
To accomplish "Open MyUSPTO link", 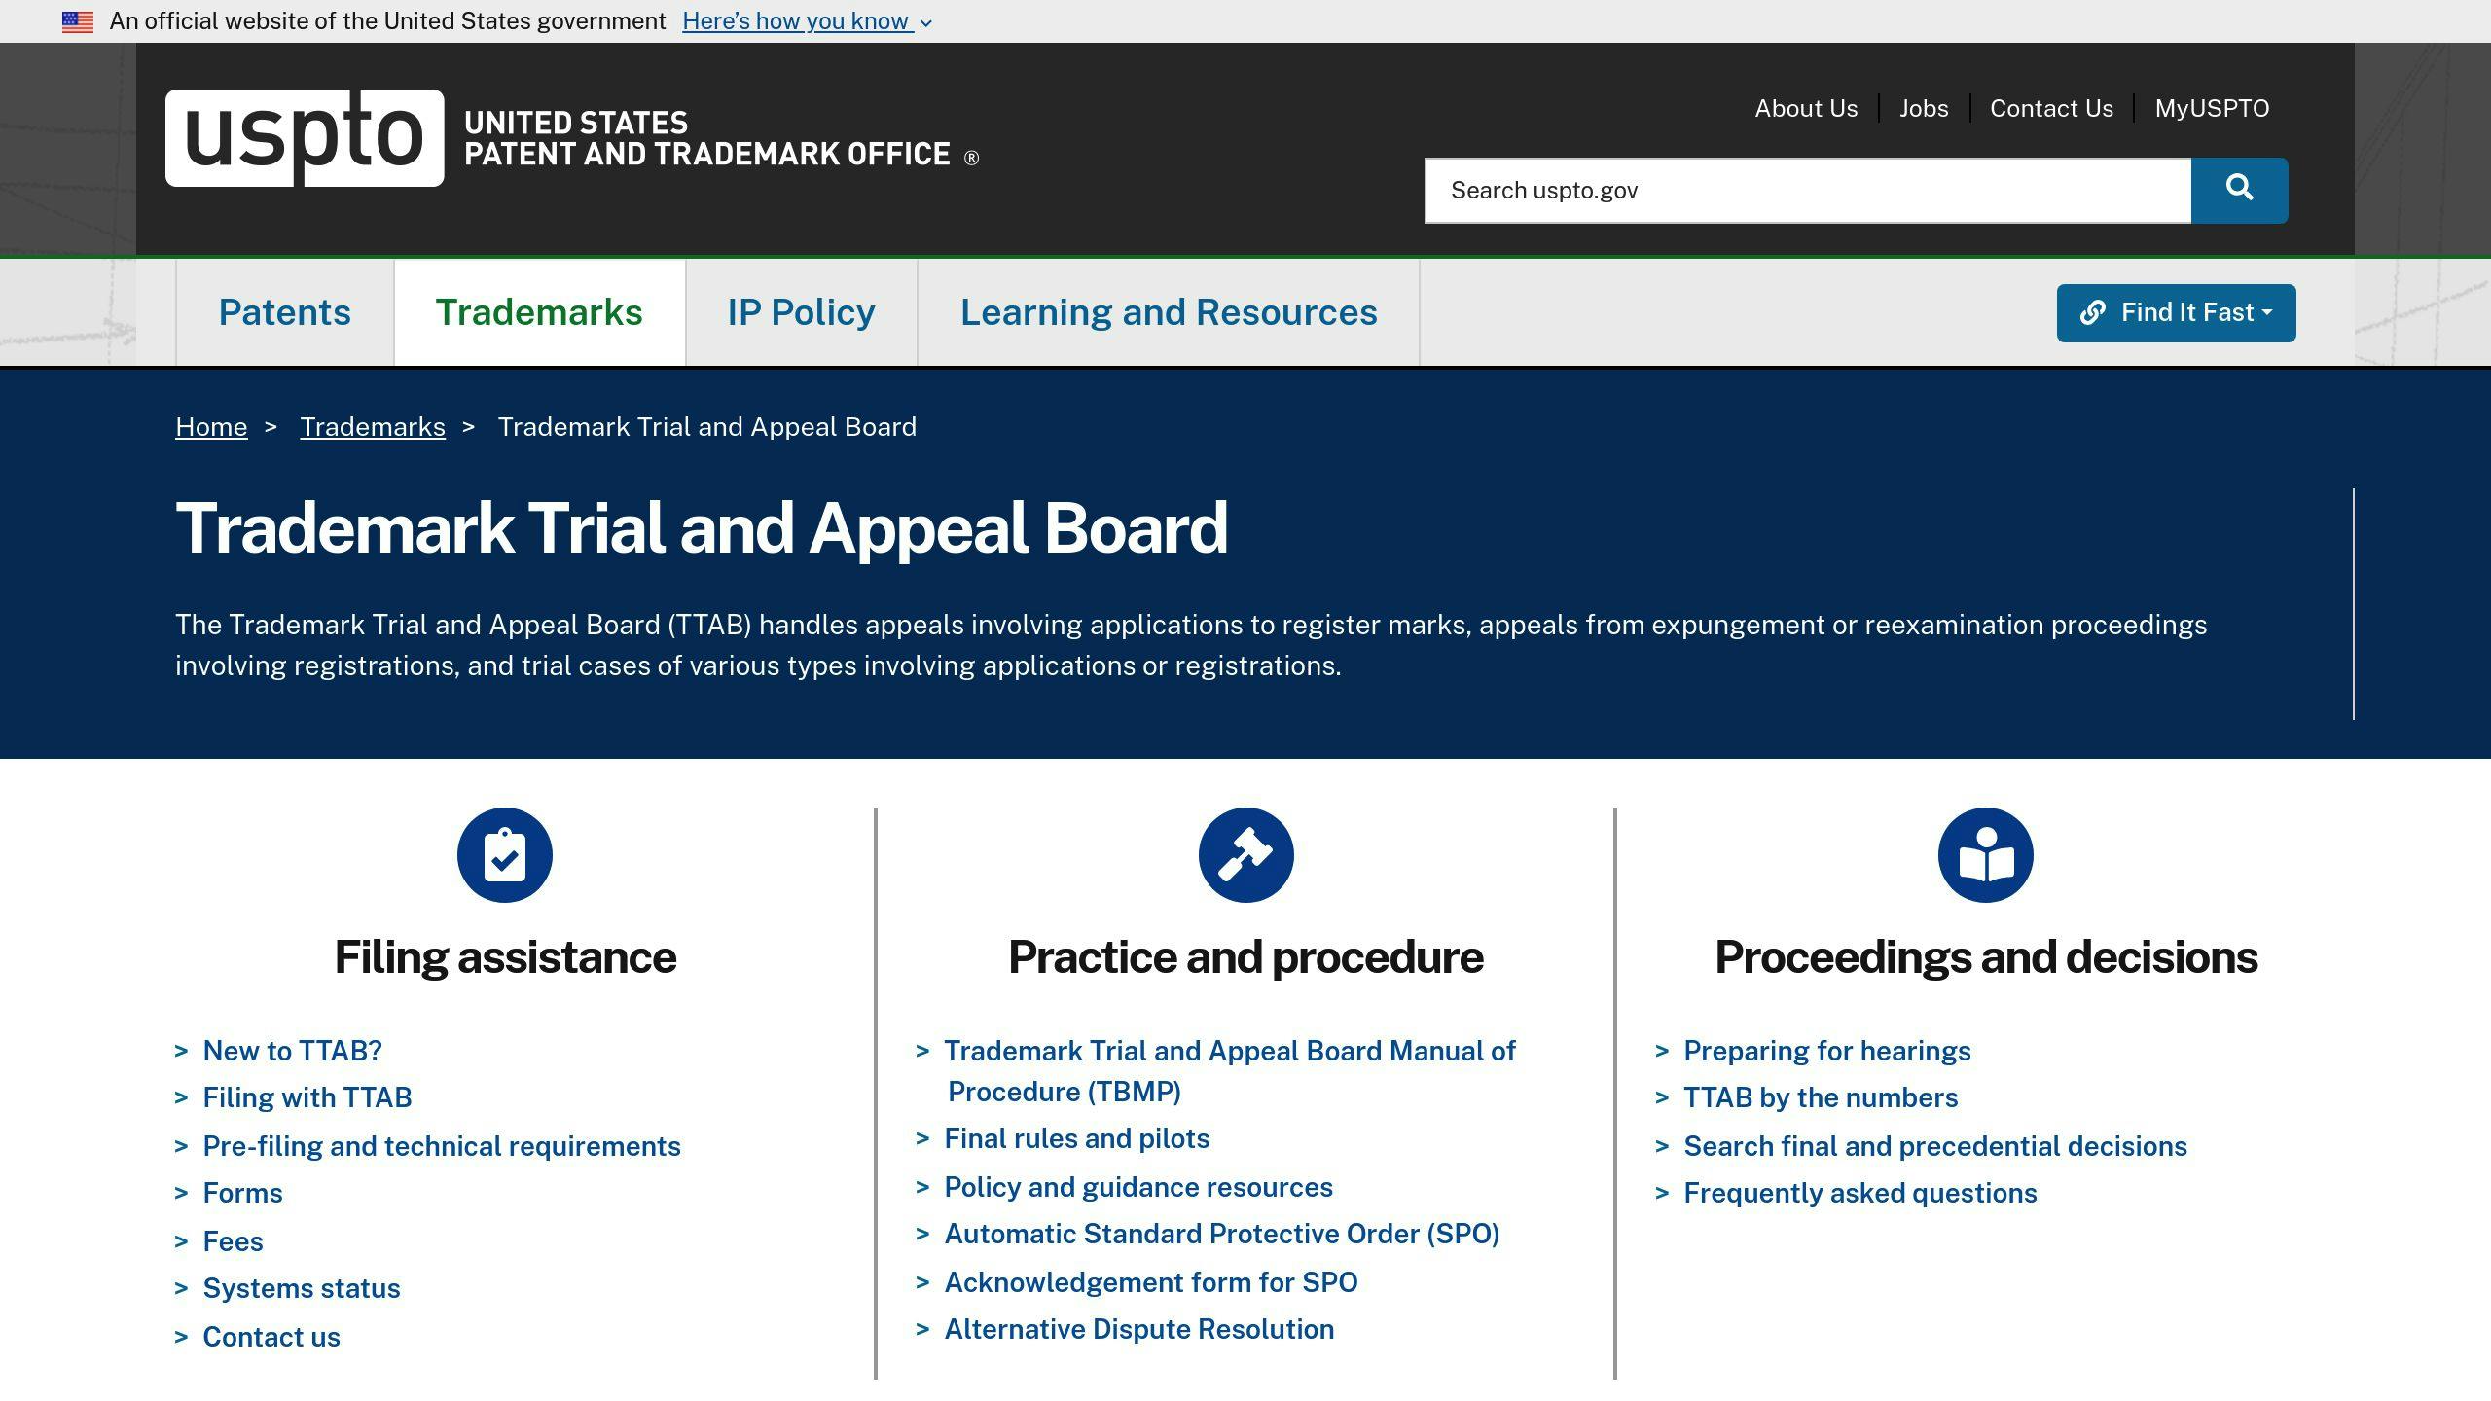I will pos(2212,108).
